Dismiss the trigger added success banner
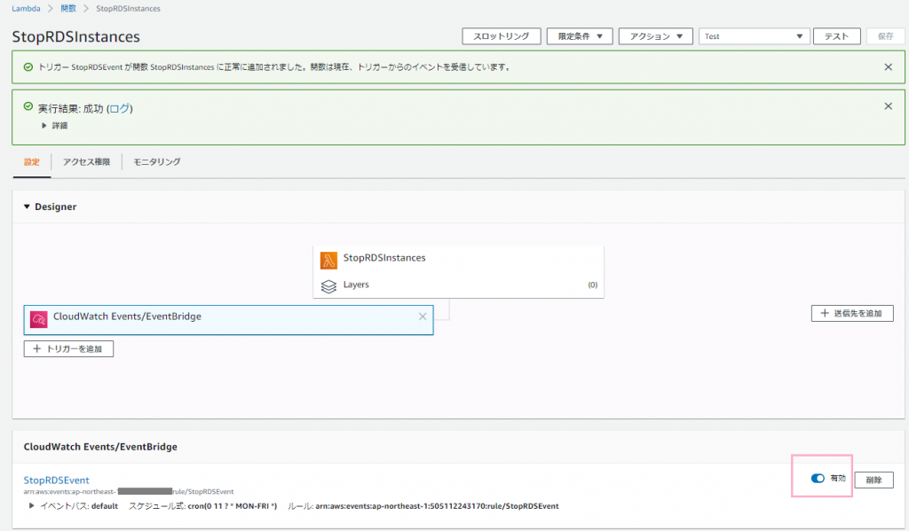This screenshot has height=531, width=909. [888, 67]
